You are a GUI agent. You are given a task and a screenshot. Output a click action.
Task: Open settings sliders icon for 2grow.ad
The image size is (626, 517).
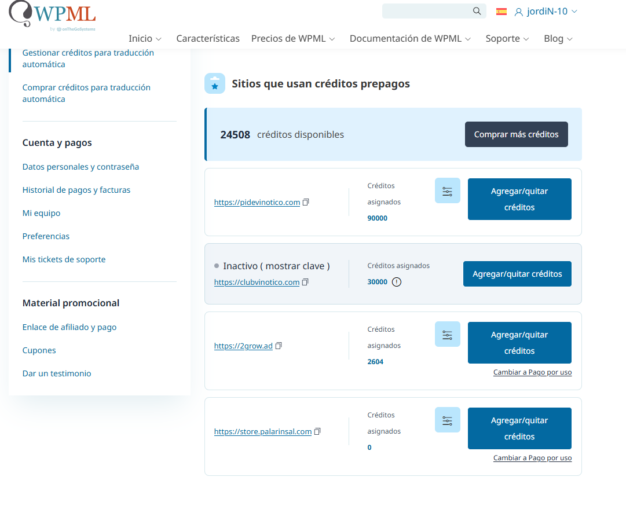coord(448,335)
